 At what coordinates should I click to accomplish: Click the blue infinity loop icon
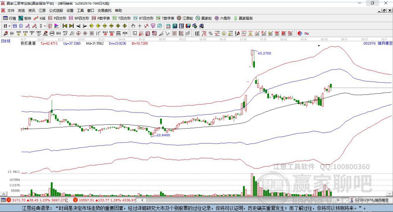(x=307, y=34)
